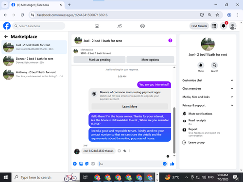Focus the Aa message input field

[x=130, y=164]
